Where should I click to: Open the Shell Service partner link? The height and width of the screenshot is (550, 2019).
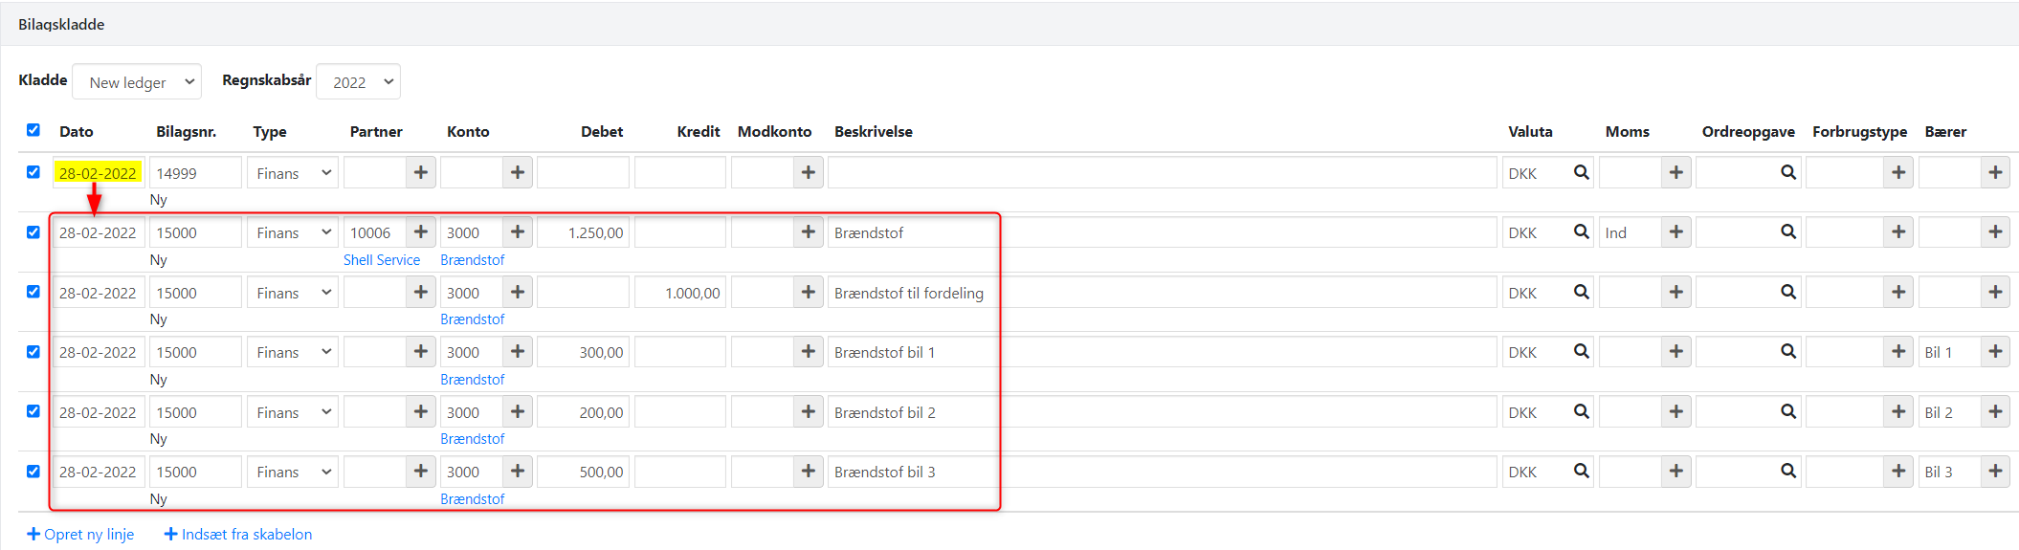[x=381, y=260]
